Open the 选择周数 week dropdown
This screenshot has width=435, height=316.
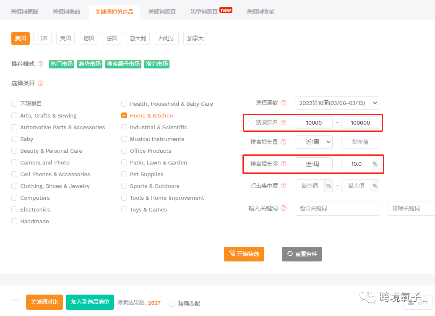(x=337, y=103)
